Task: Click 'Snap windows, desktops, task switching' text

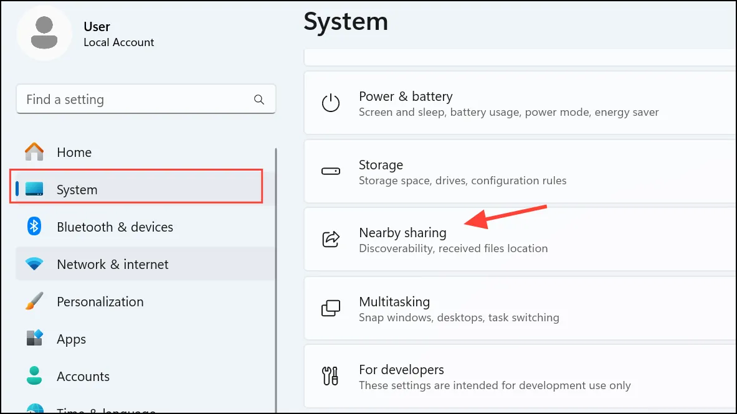Action: tap(459, 318)
